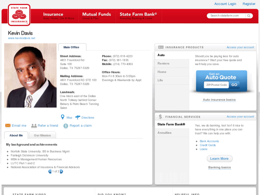Open the Mutual Funds navigation menu

click(97, 16)
